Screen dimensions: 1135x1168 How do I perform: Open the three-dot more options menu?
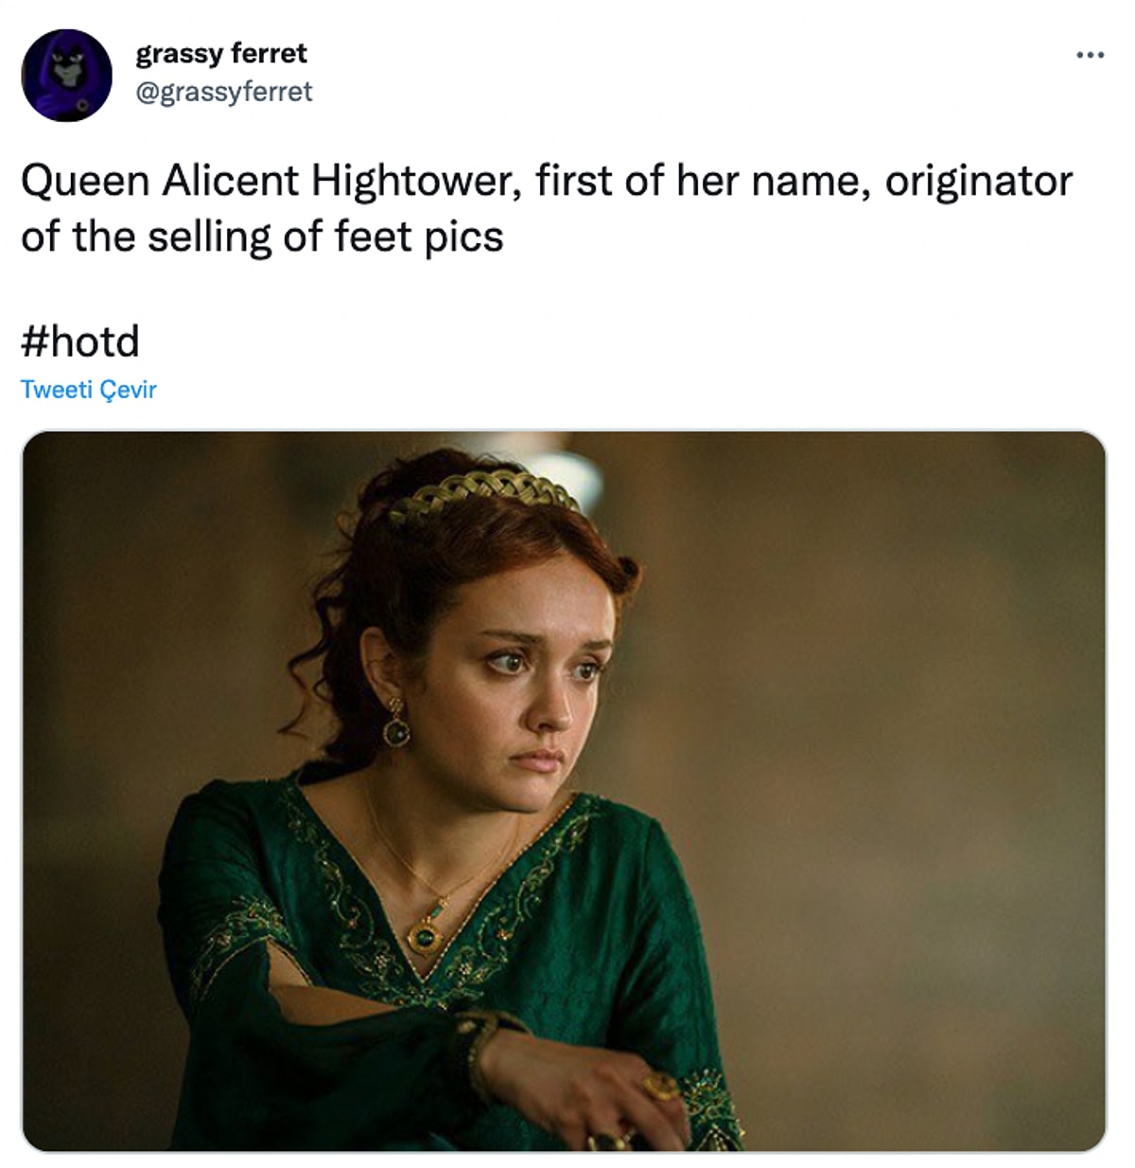click(x=1090, y=56)
